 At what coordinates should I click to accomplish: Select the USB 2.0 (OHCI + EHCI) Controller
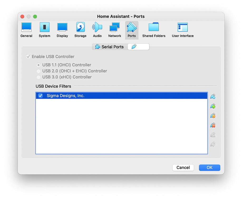38,71
